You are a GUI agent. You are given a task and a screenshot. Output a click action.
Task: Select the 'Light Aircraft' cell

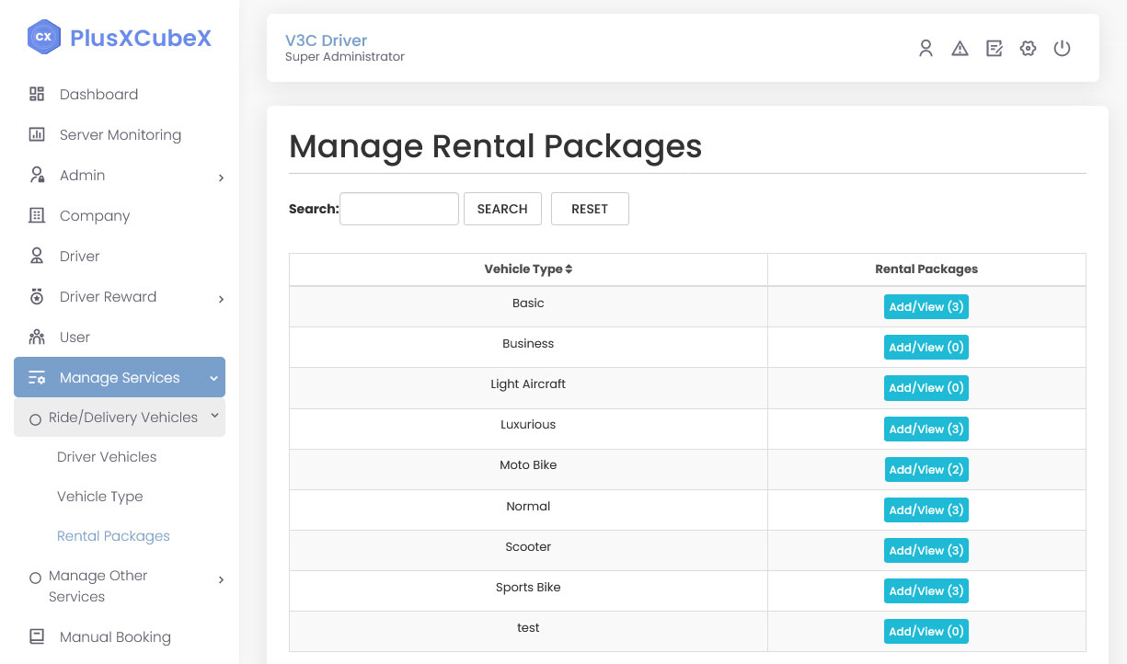click(x=528, y=388)
